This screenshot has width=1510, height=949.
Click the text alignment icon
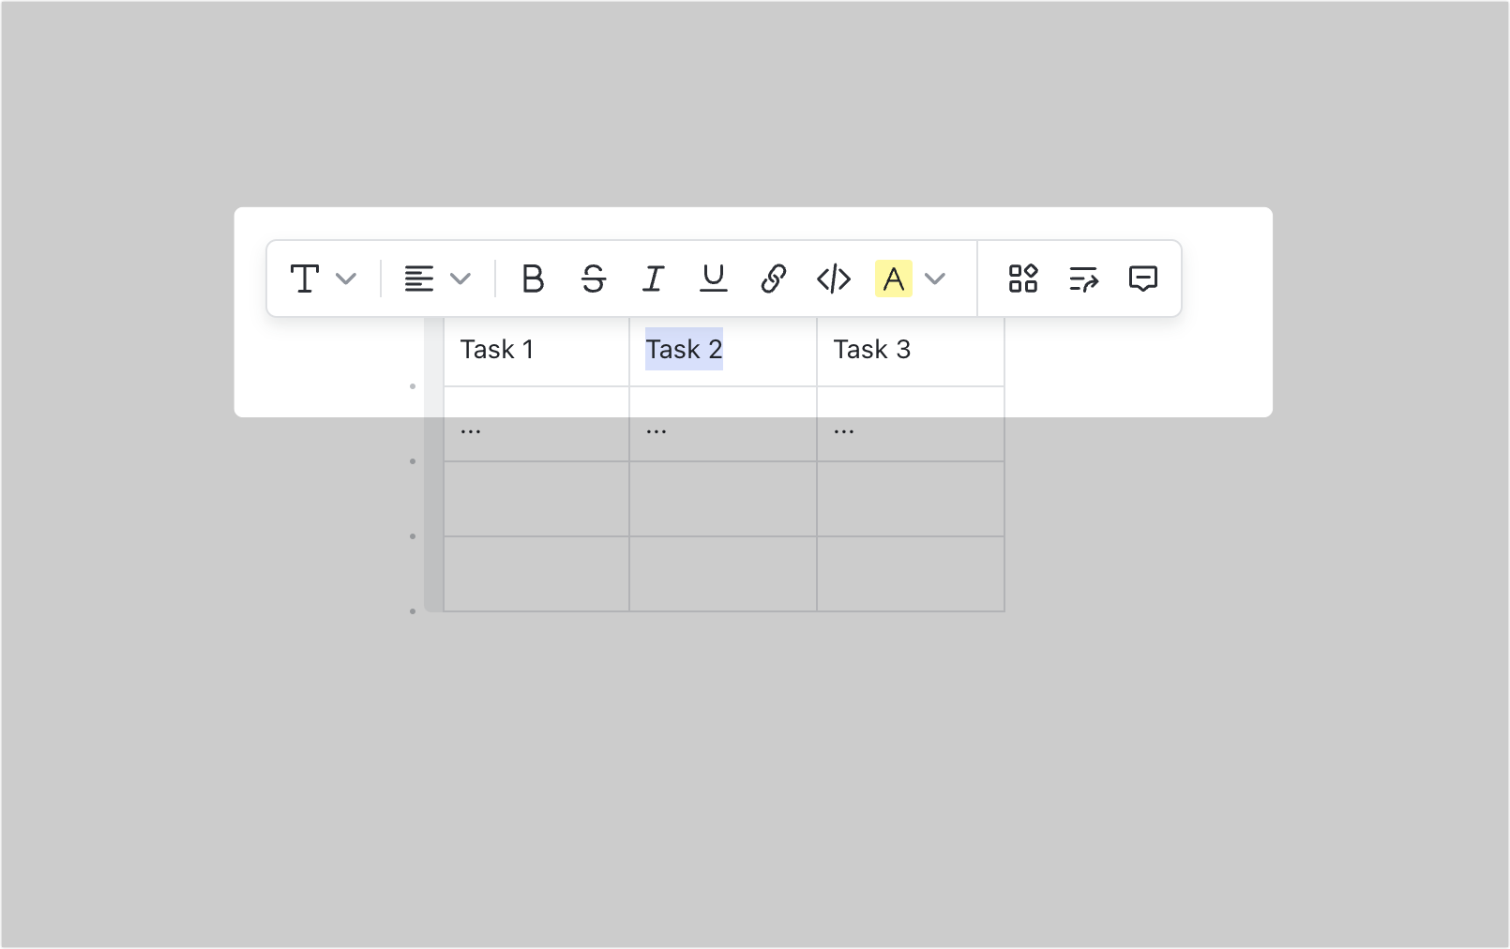click(x=419, y=278)
